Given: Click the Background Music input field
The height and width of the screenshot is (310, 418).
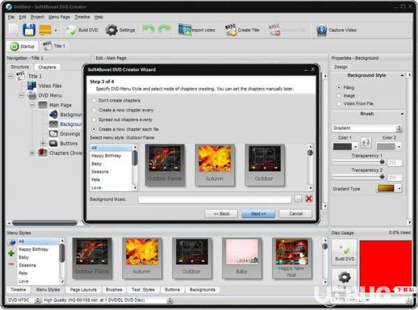Looking at the screenshot, I should click(x=215, y=199).
